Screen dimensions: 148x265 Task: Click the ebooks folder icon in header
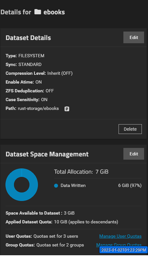[x=38, y=12]
